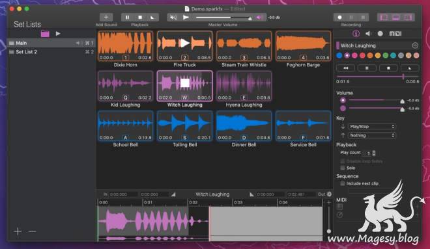This screenshot has height=249, width=430.
Task: Toggle the bottom waveform editor panel
Action: pos(395,18)
